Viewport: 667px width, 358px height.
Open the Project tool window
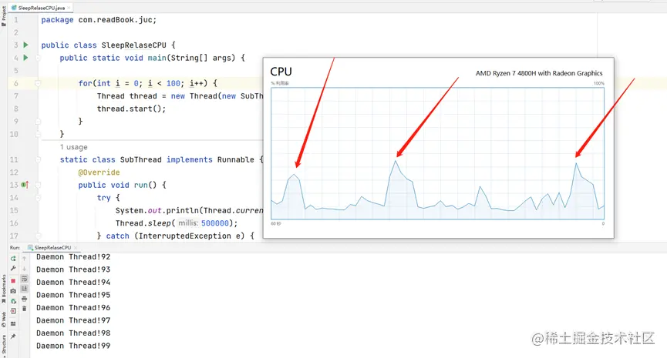click(3, 16)
